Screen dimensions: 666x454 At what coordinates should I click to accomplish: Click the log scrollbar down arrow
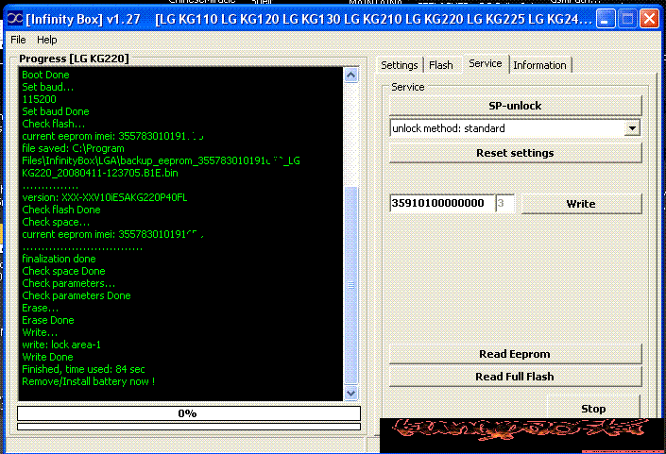click(x=350, y=393)
